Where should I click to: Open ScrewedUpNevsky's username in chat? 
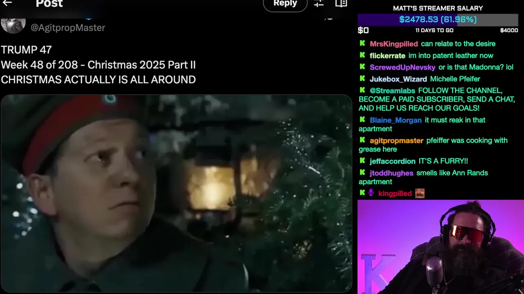tap(402, 67)
